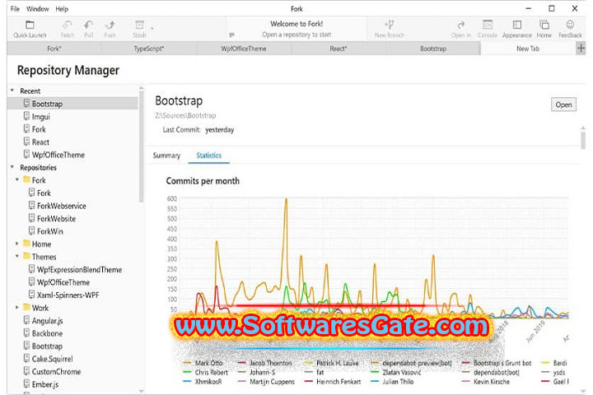Switch to the TypeScript* tab

point(149,49)
